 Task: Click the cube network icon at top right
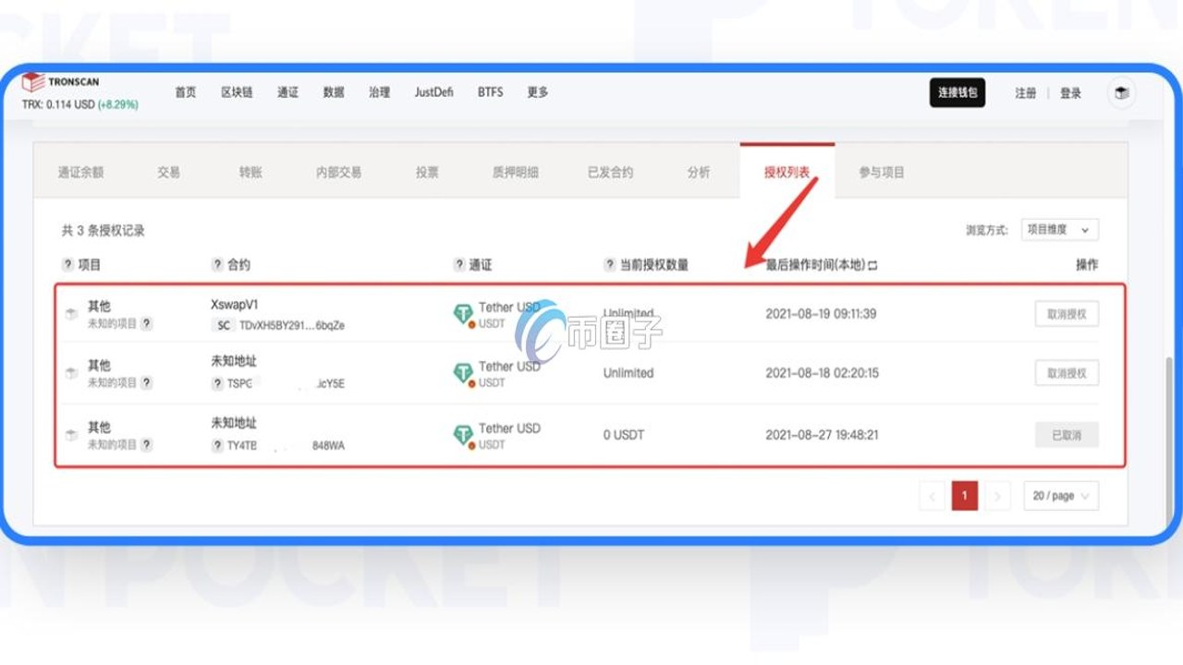(x=1121, y=92)
